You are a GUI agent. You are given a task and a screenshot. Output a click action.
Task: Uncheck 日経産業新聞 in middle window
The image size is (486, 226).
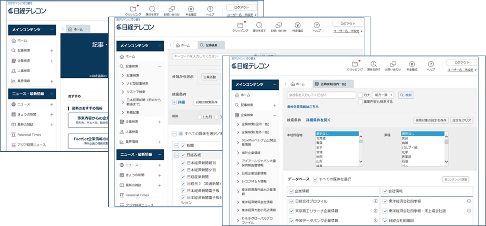[183, 177]
